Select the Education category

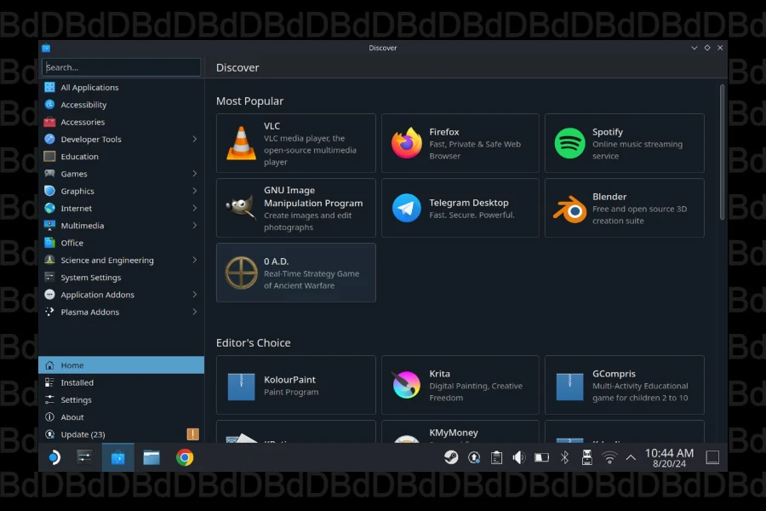point(121,157)
